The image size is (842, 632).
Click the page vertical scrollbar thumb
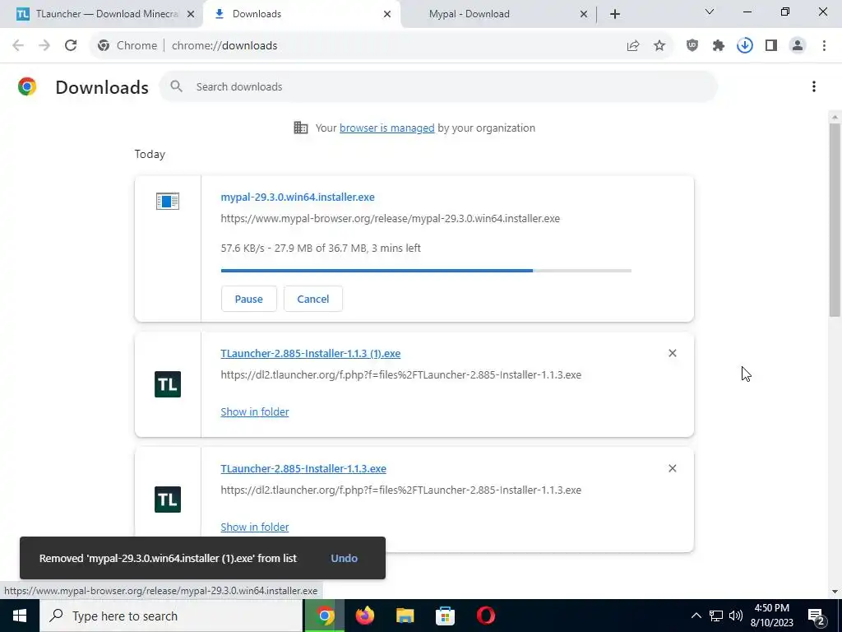tap(835, 219)
